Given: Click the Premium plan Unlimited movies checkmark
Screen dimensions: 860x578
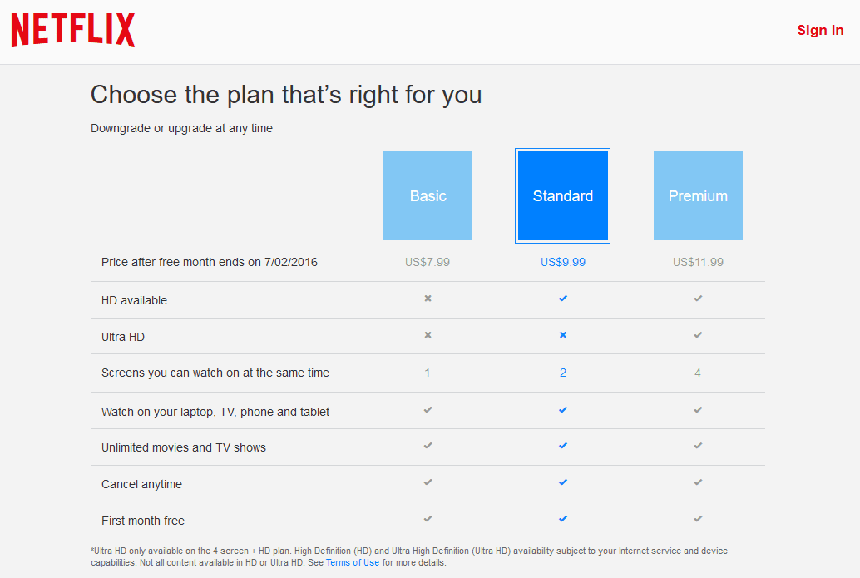Looking at the screenshot, I should [x=698, y=446].
